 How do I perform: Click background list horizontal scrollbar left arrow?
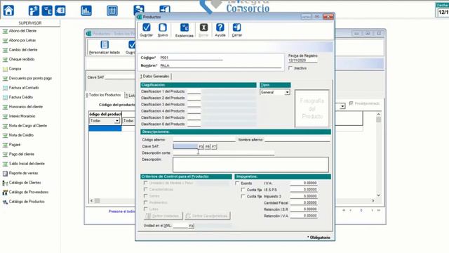pyautogui.click(x=91, y=201)
